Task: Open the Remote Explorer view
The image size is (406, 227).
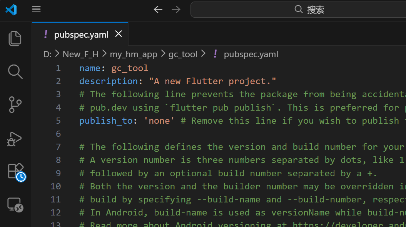Action: coord(15,205)
